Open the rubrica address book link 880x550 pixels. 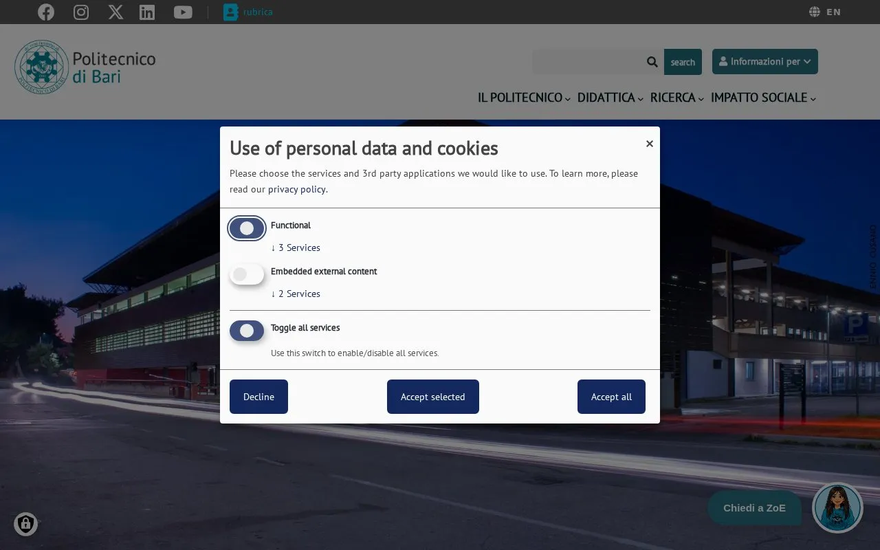pos(248,12)
